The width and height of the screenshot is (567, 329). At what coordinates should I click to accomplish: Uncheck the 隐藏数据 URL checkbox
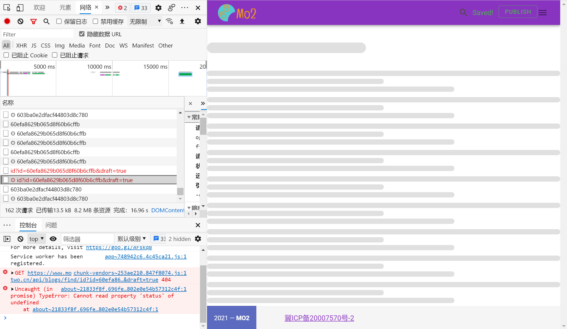click(x=82, y=34)
